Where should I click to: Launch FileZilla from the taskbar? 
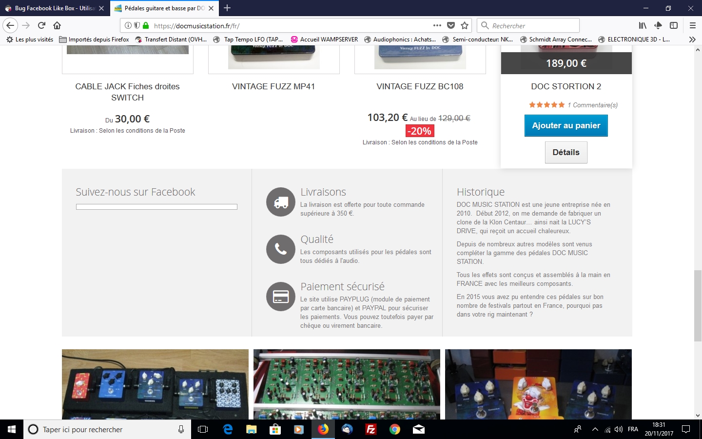[x=371, y=429]
